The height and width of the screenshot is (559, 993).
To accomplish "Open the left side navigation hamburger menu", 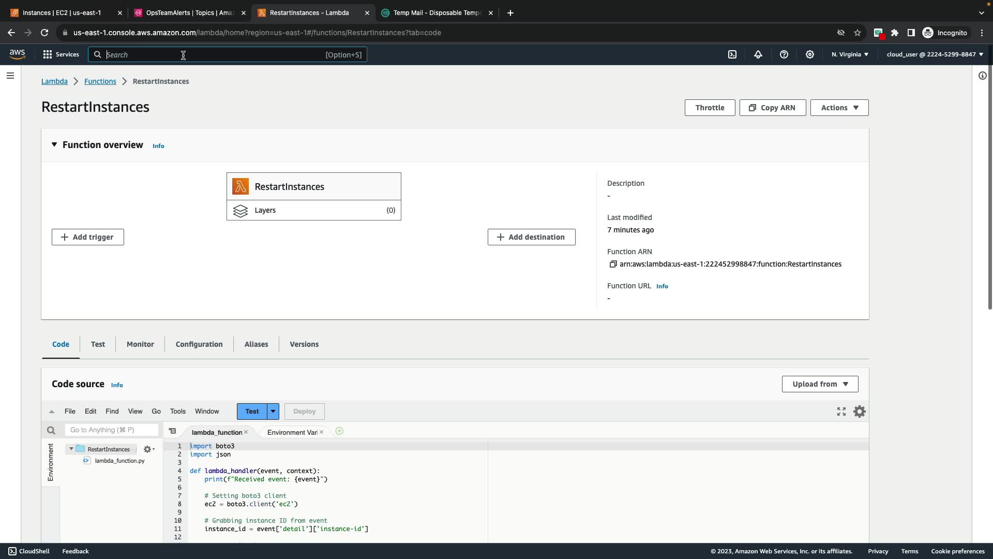I will [x=10, y=76].
